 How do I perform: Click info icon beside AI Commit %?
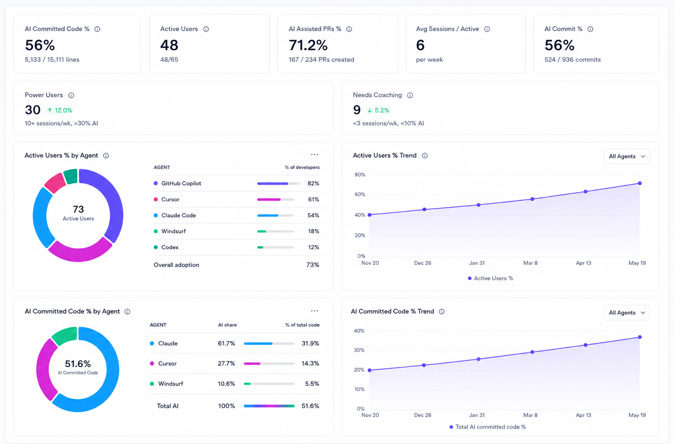tap(590, 29)
